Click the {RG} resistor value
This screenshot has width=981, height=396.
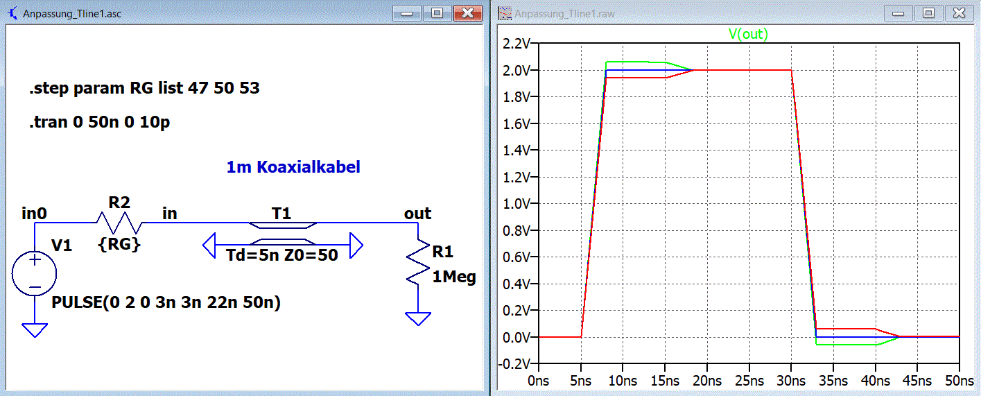pyautogui.click(x=119, y=243)
